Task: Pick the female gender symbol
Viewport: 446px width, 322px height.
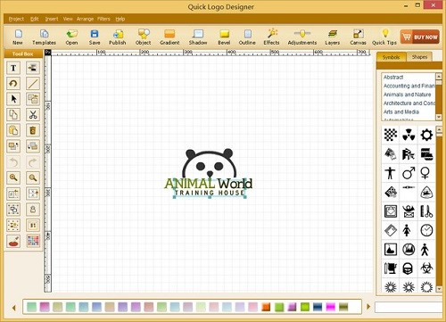Action: click(425, 173)
